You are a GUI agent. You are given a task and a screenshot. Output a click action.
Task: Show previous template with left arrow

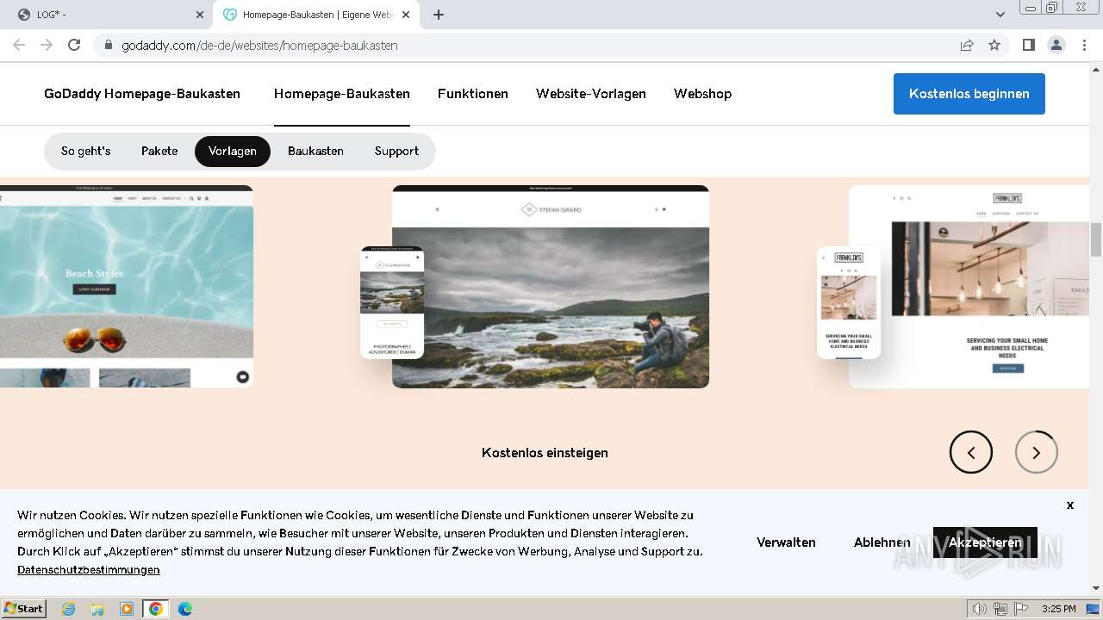pyautogui.click(x=971, y=452)
